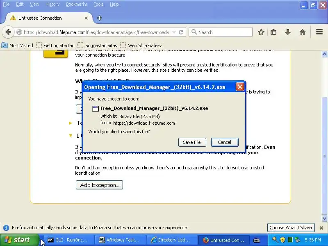Dismiss the Mozilla data notification bar
This screenshot has width=328, height=246.
pos(321,228)
